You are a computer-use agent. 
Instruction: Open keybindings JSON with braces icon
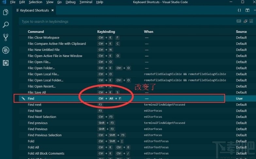[x=239, y=10]
